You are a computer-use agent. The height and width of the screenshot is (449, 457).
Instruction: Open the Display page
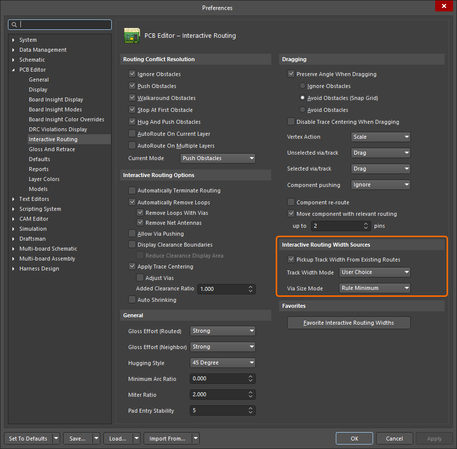click(x=38, y=90)
